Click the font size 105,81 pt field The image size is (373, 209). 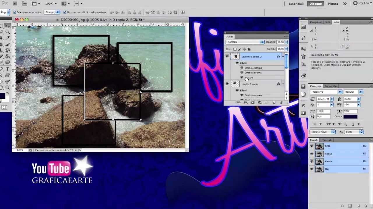323,99
